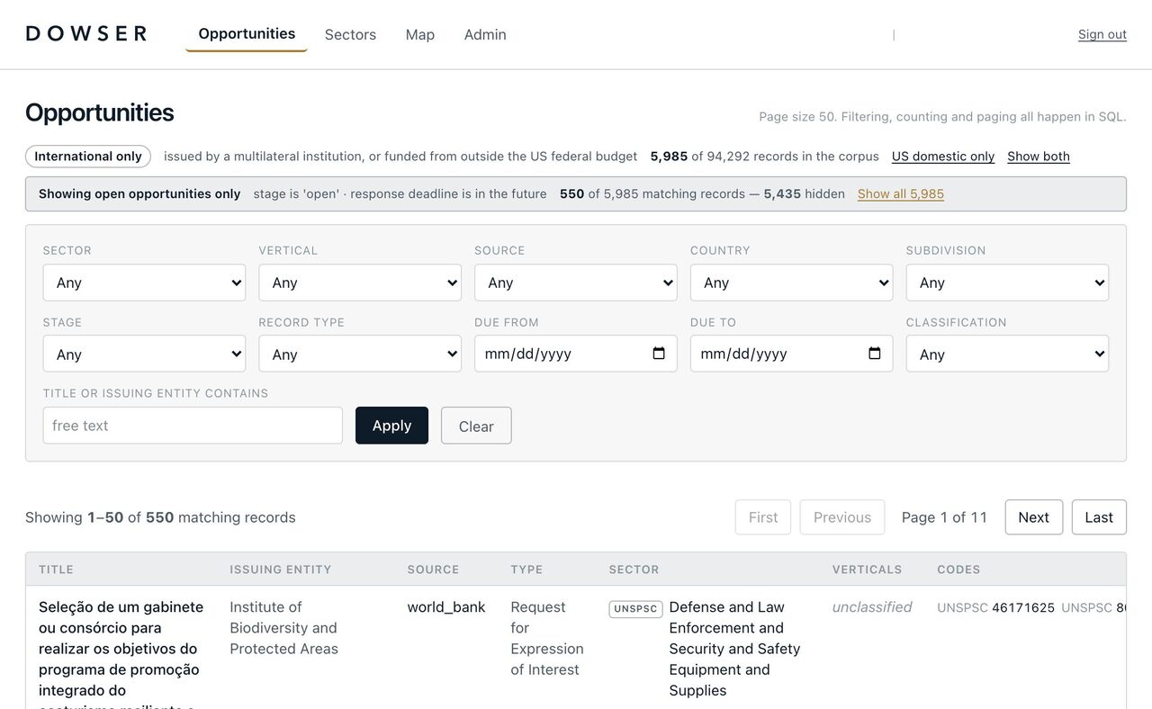Screen dimensions: 1152x709
Task: Open the Due To calendar picker icon
Action: [x=875, y=354]
